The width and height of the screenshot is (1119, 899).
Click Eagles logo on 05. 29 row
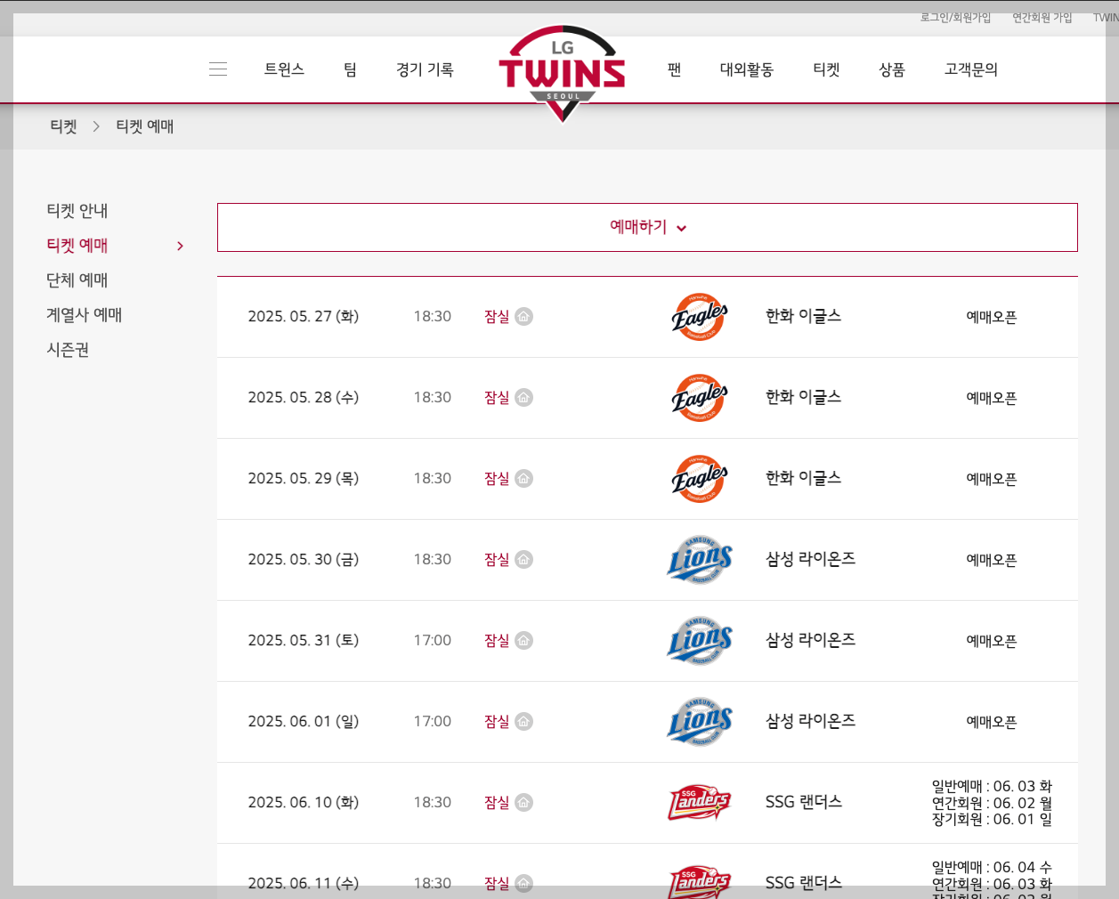click(x=700, y=479)
